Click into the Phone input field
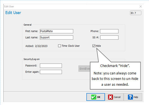 point(109,31)
